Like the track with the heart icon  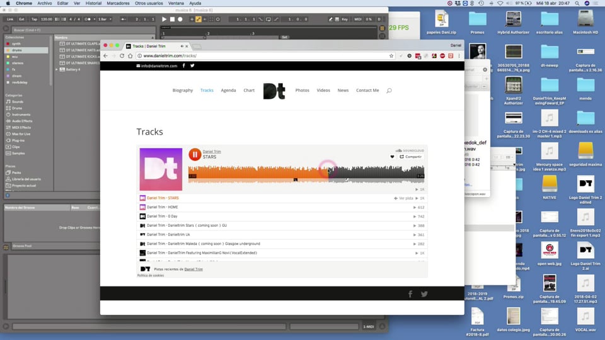coord(392,157)
